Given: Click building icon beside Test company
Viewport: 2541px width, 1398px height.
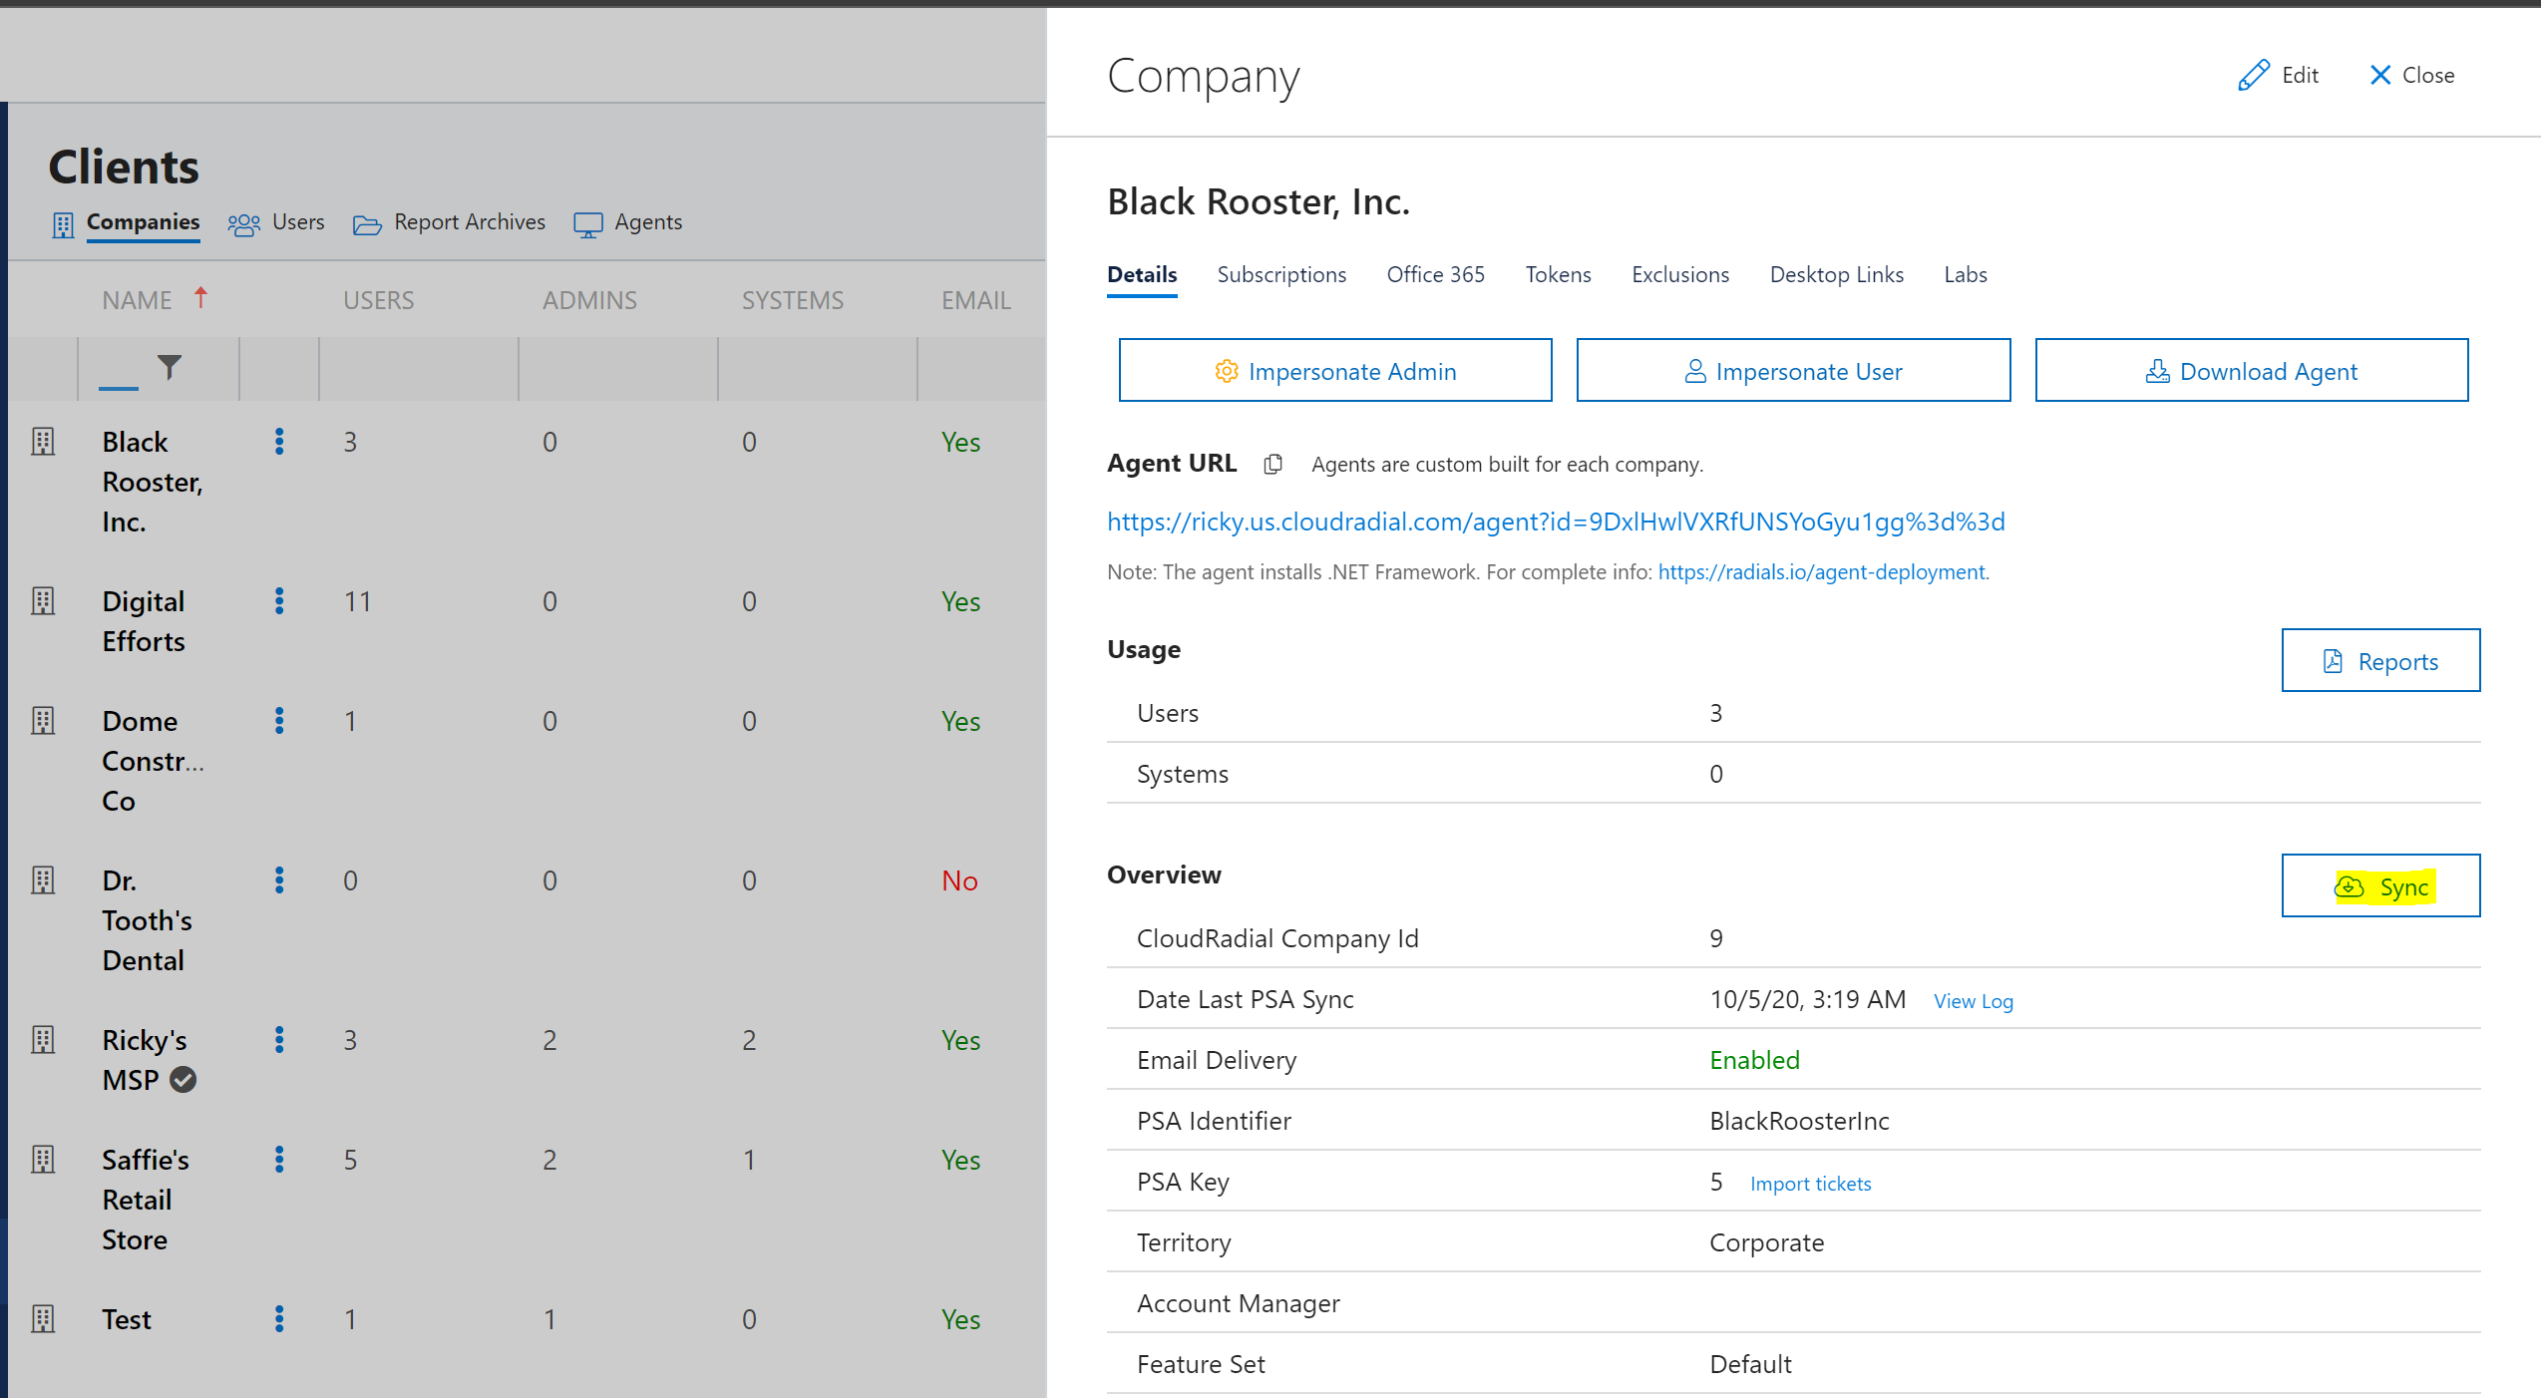Looking at the screenshot, I should (43, 1319).
